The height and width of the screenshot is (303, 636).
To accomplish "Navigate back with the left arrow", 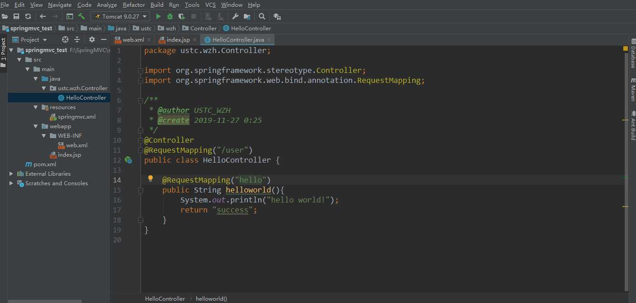I will [43, 16].
